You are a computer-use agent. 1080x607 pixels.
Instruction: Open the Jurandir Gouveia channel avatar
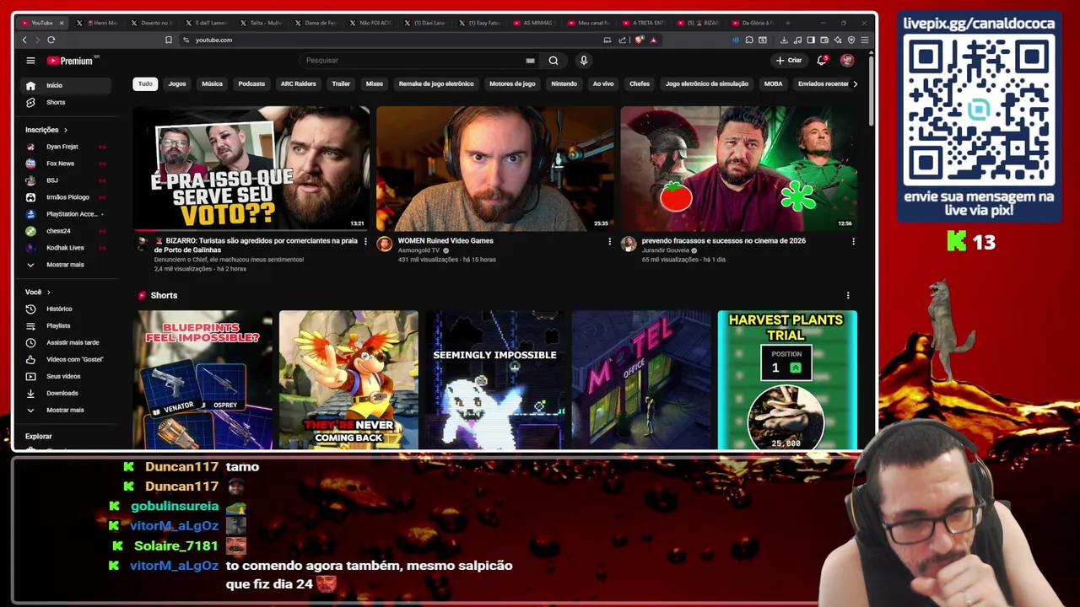629,244
